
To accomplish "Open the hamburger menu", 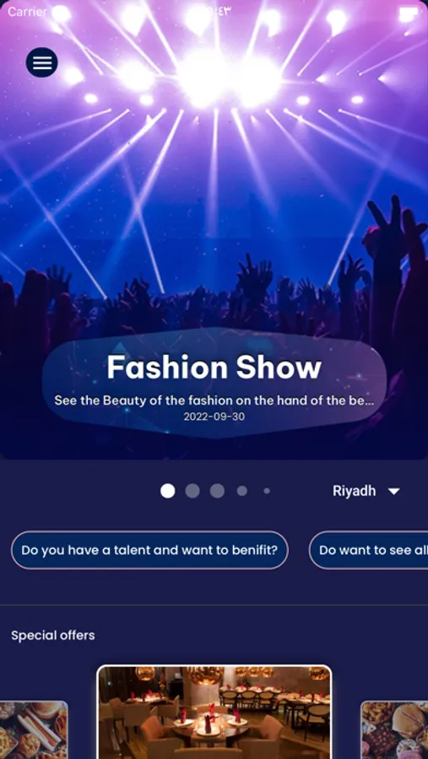I will 41,62.
